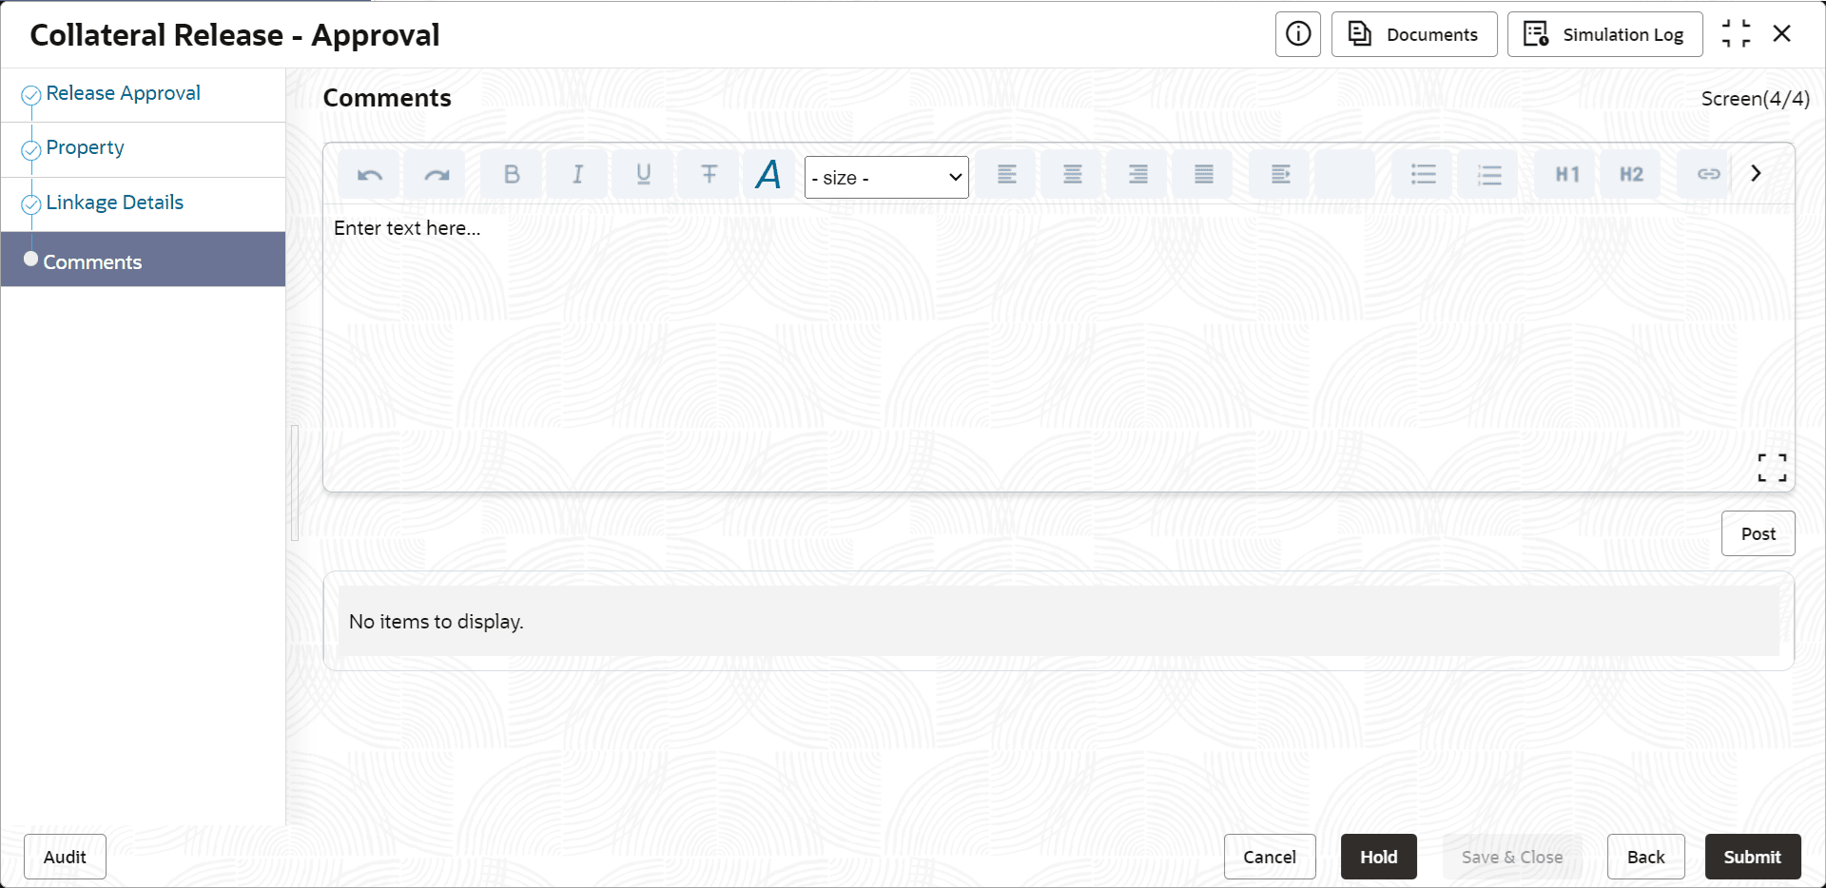Screen dimensions: 1826x888
Task: Insert a numbered list
Action: [1489, 175]
